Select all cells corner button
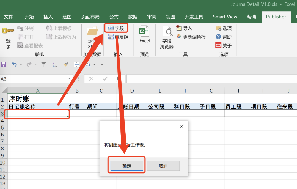 click(x=4, y=91)
